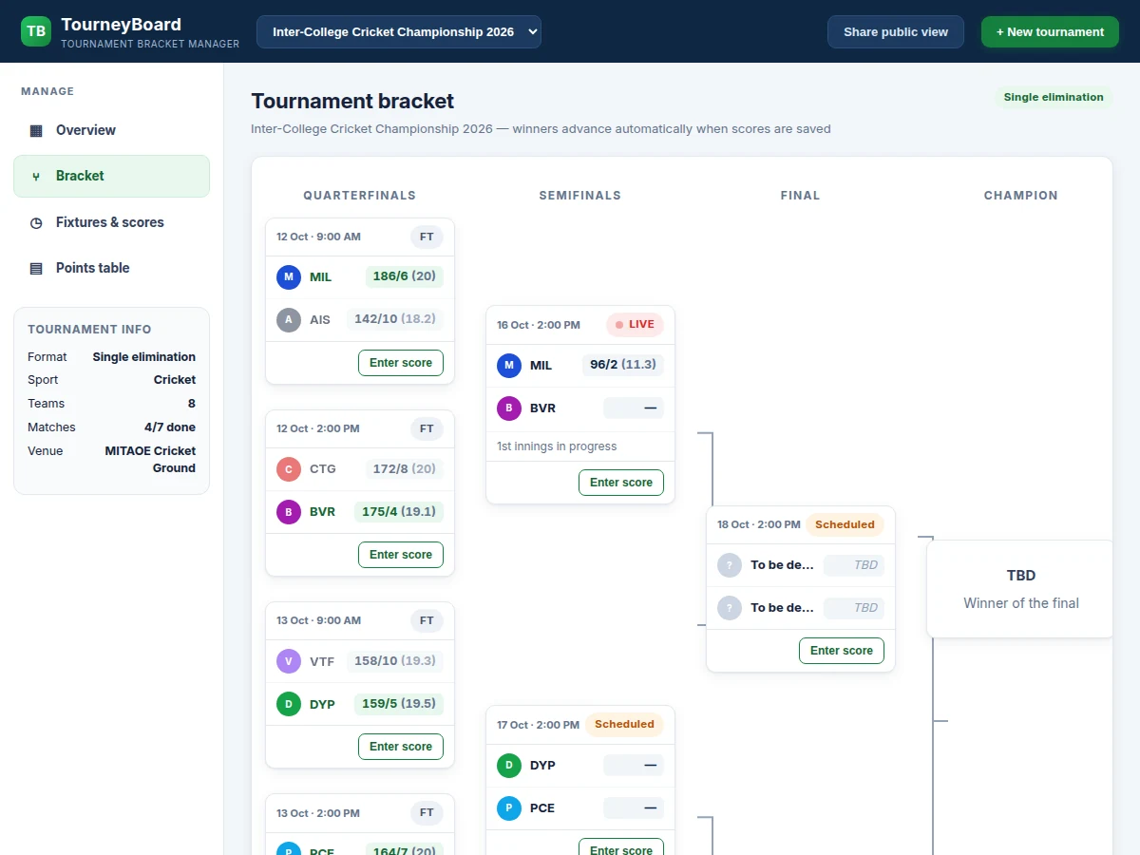
Task: Click the Fixtures clock icon
Action: (36, 222)
